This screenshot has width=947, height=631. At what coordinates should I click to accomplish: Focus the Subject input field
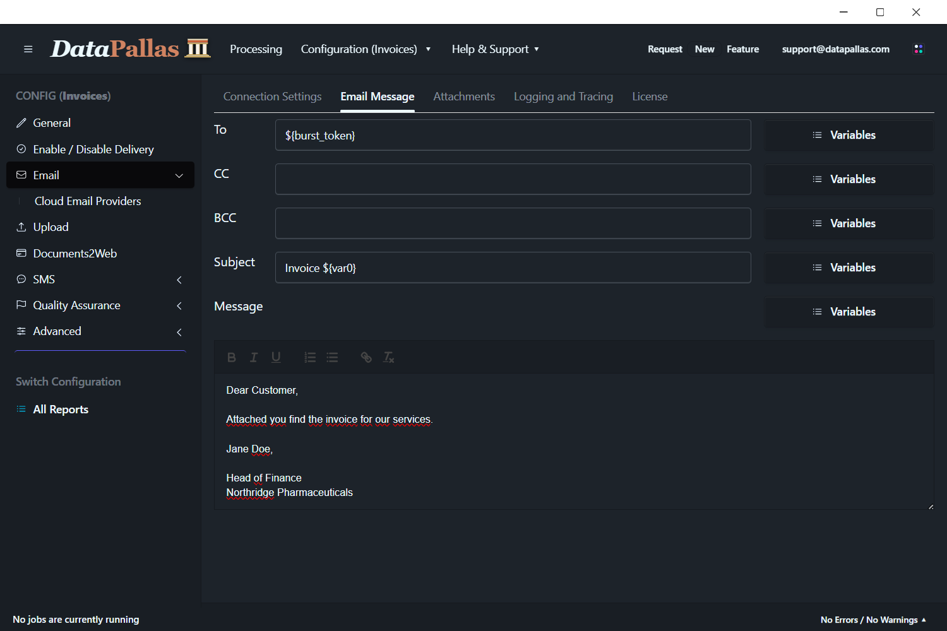coord(513,268)
